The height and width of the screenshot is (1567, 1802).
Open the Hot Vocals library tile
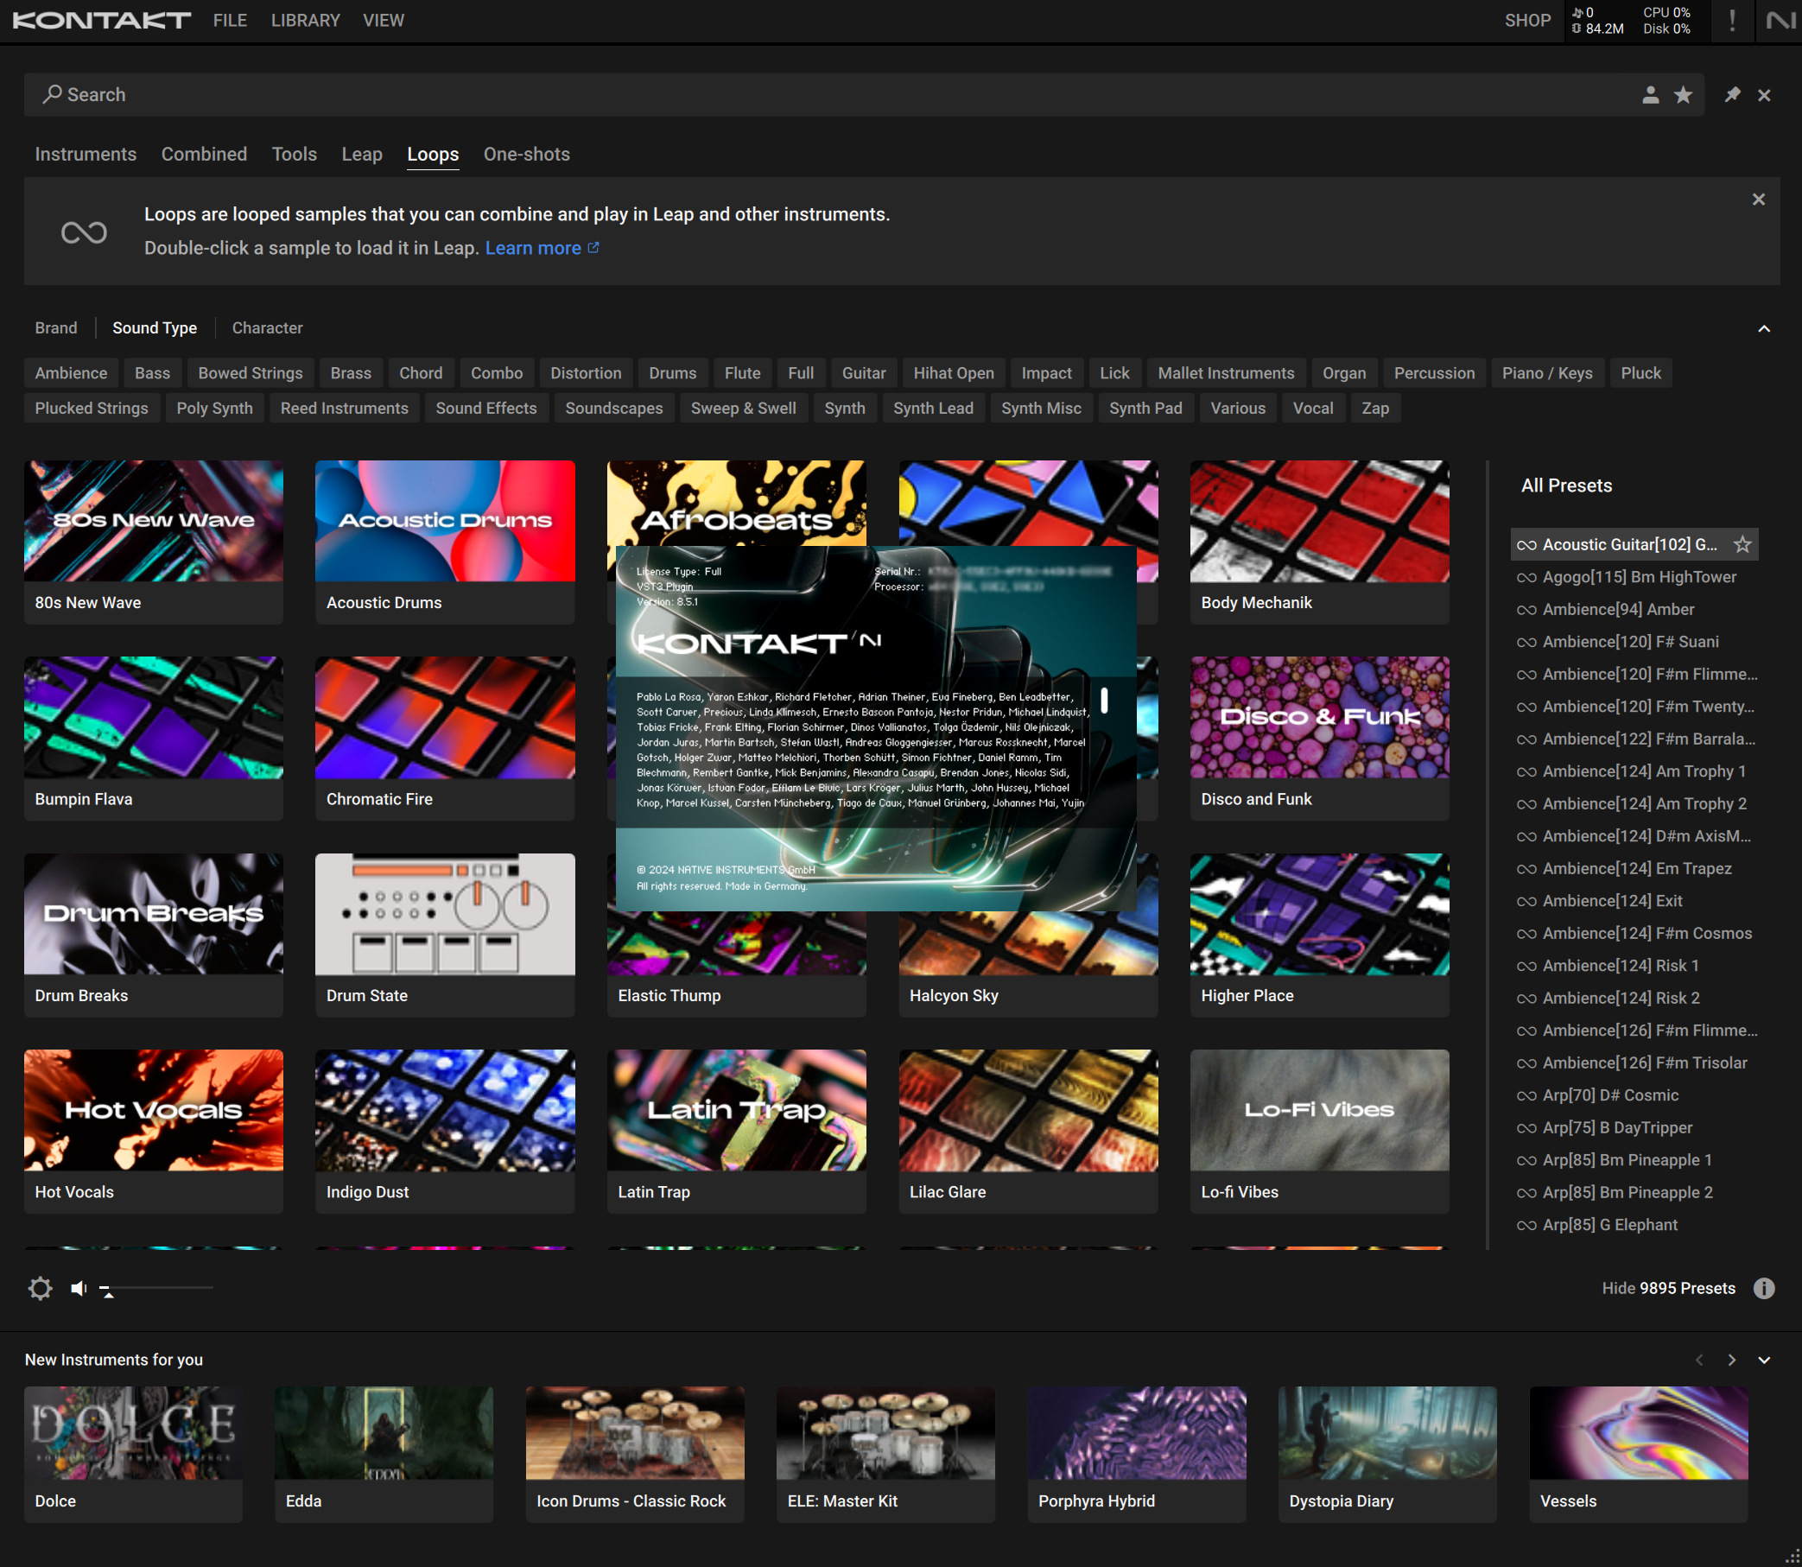coord(154,1132)
